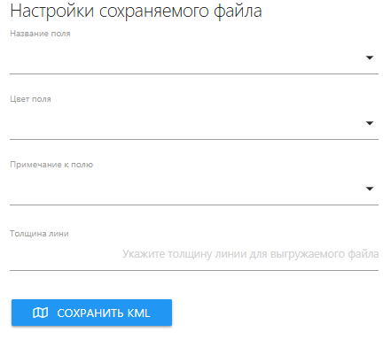Click the map icon on Сохранить KML button

(40, 313)
